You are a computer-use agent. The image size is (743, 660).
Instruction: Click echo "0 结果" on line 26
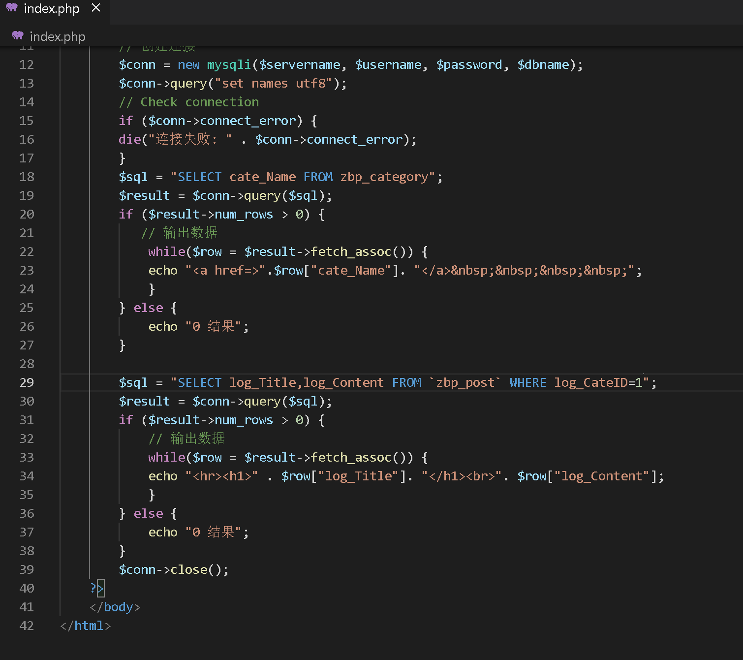198,326
